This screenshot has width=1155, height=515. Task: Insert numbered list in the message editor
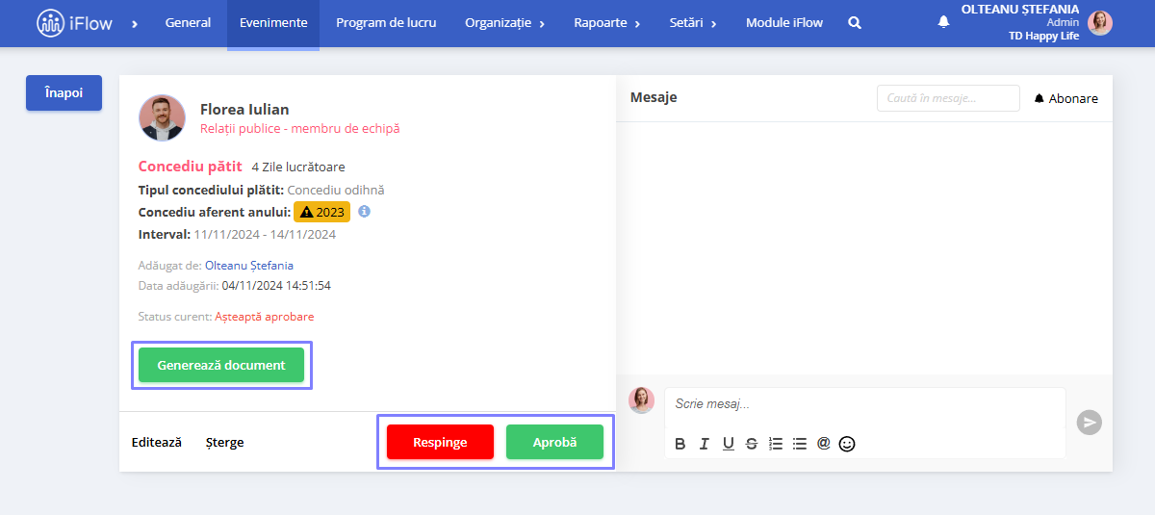click(776, 444)
